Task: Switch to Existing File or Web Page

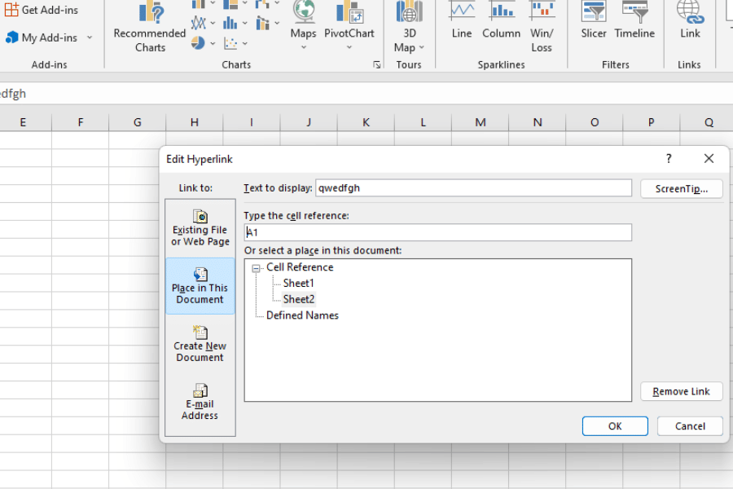Action: point(200,229)
